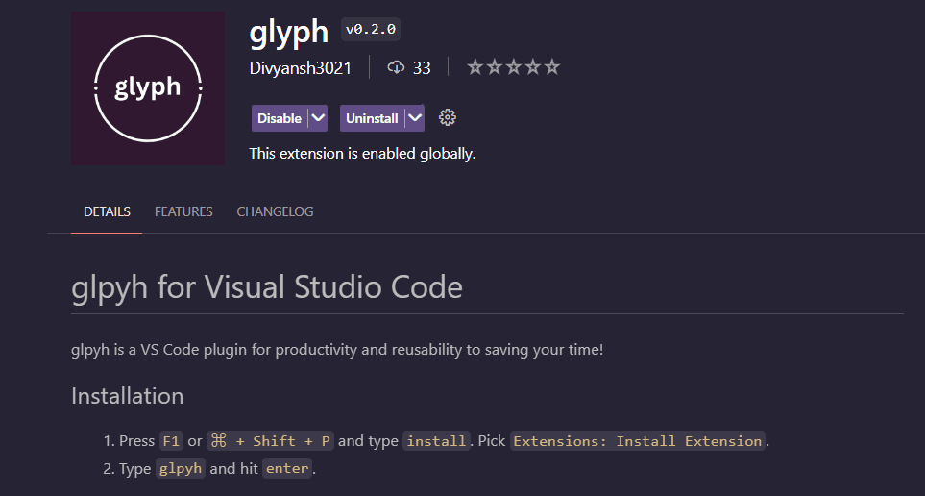Uninstall the glyph extension
The image size is (925, 496).
pos(372,118)
